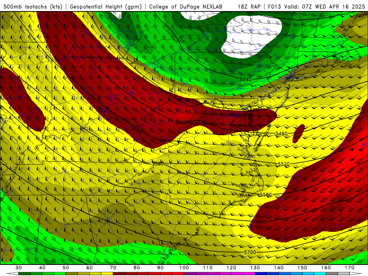Select the 5700 height contour label
This screenshot has width=368, height=276.
[250, 252]
